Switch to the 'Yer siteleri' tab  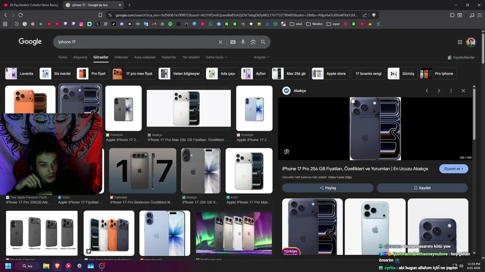[x=191, y=57]
